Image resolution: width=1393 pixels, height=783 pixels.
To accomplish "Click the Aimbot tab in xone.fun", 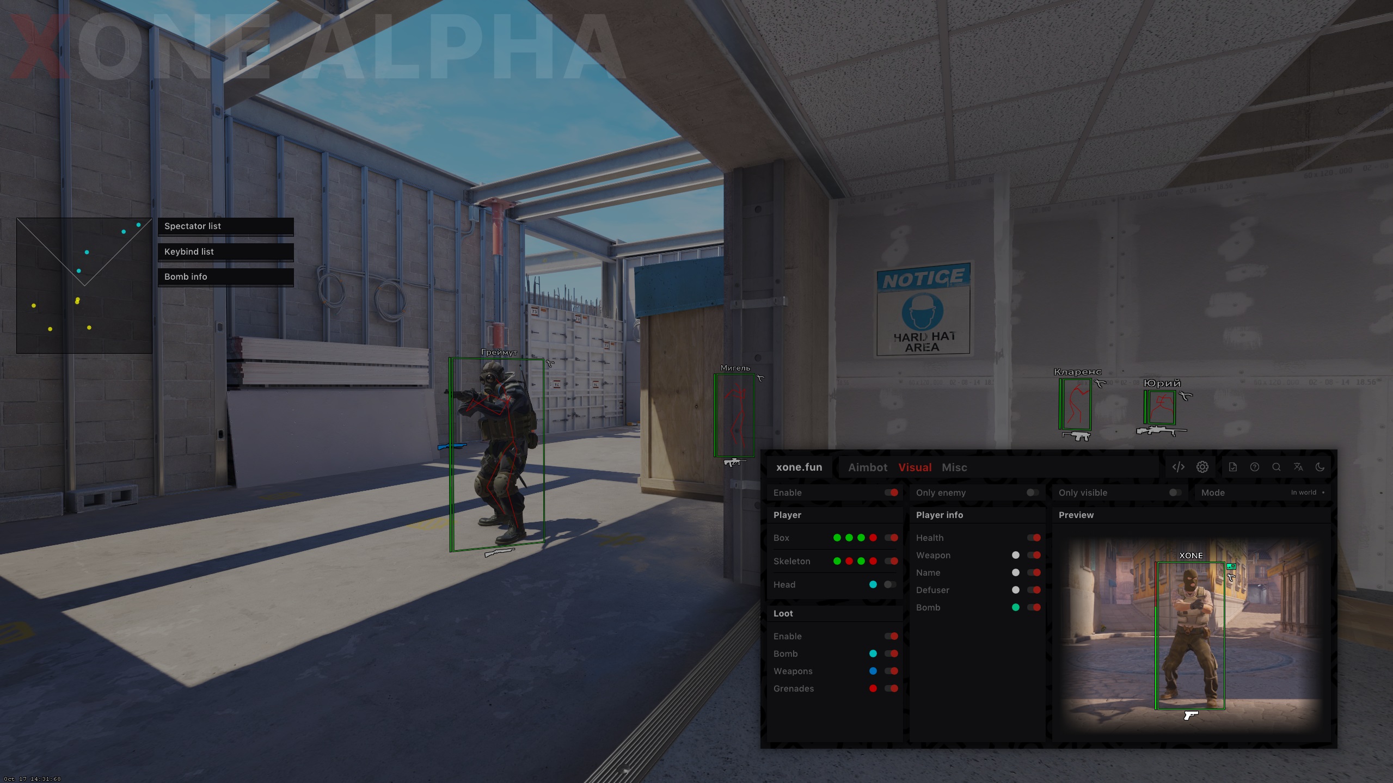I will (867, 466).
